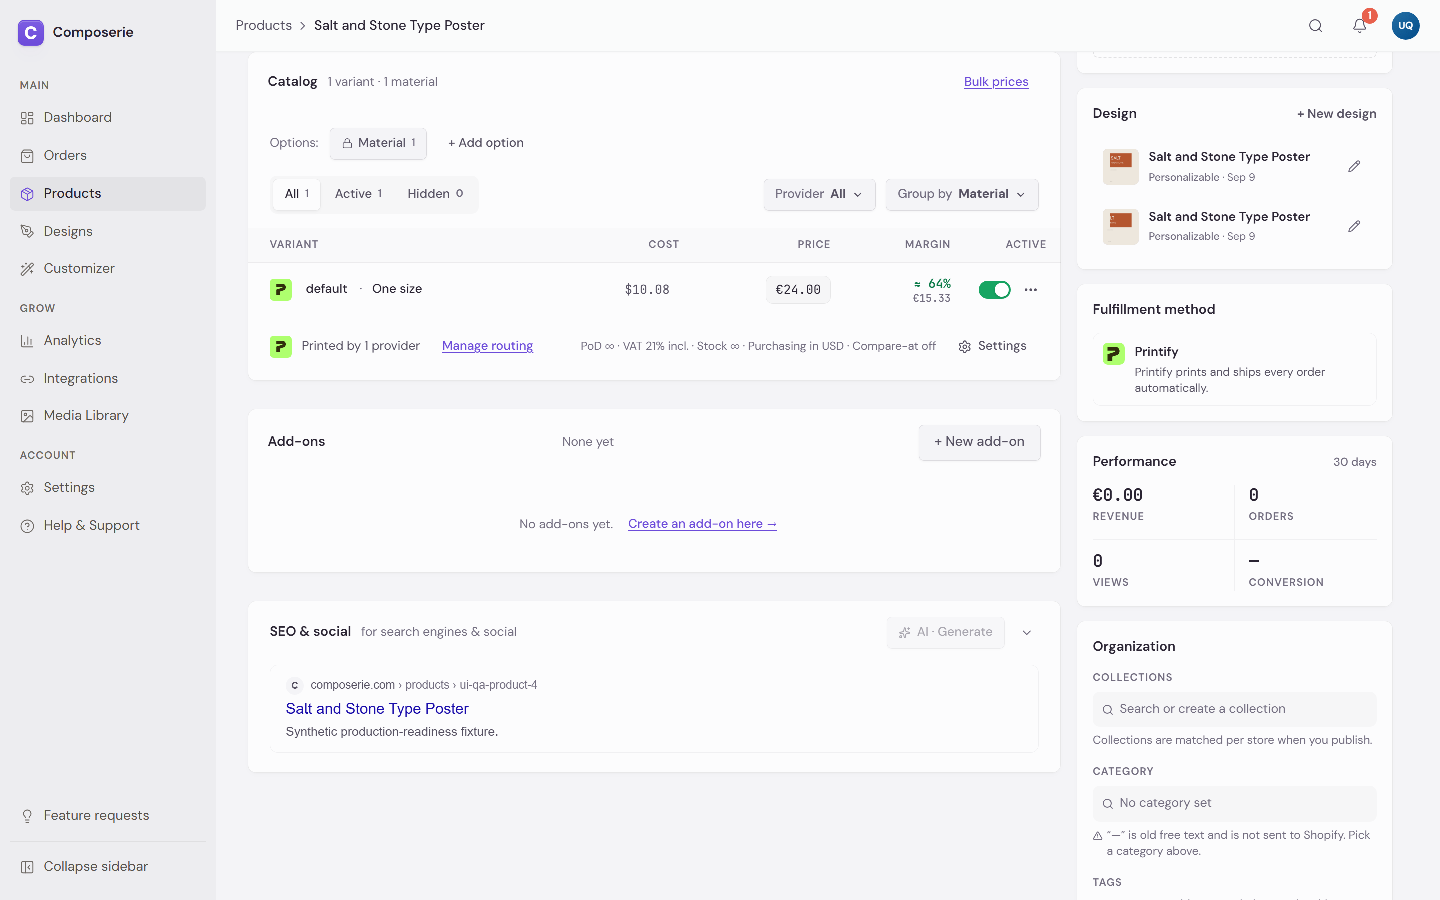Viewport: 1440px width, 900px height.
Task: Open Designs in sidebar
Action: point(108,231)
